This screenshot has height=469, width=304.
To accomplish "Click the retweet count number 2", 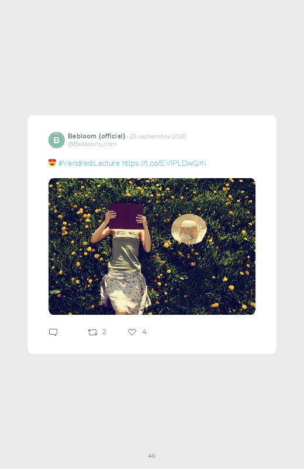I will point(104,331).
